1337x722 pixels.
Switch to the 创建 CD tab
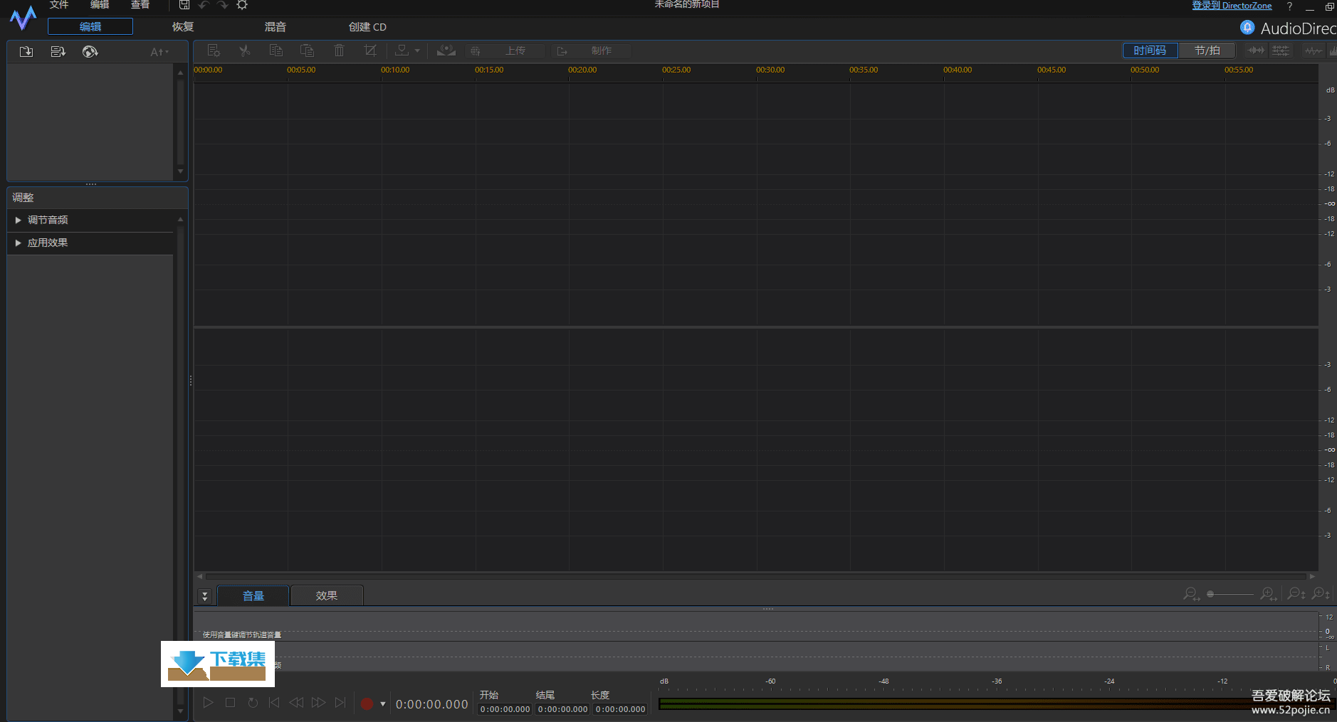point(367,26)
